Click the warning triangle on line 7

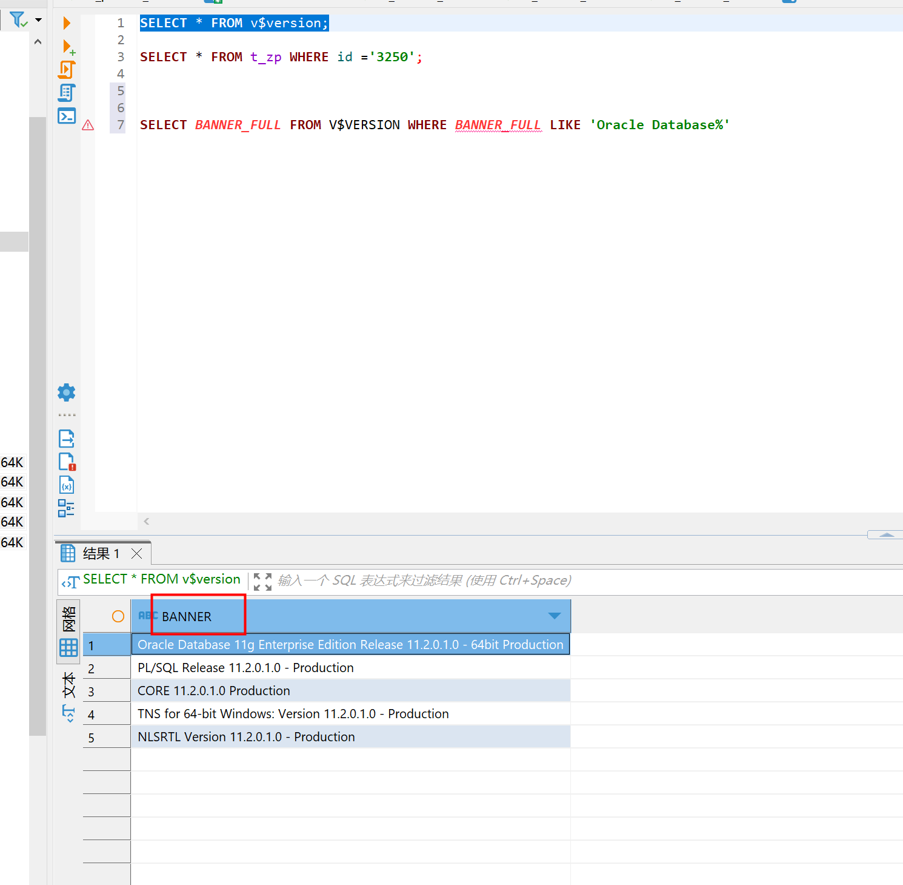pyautogui.click(x=88, y=125)
